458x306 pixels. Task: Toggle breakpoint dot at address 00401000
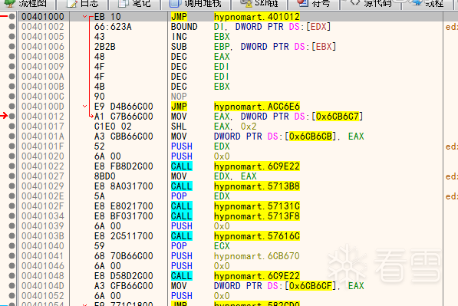12,17
